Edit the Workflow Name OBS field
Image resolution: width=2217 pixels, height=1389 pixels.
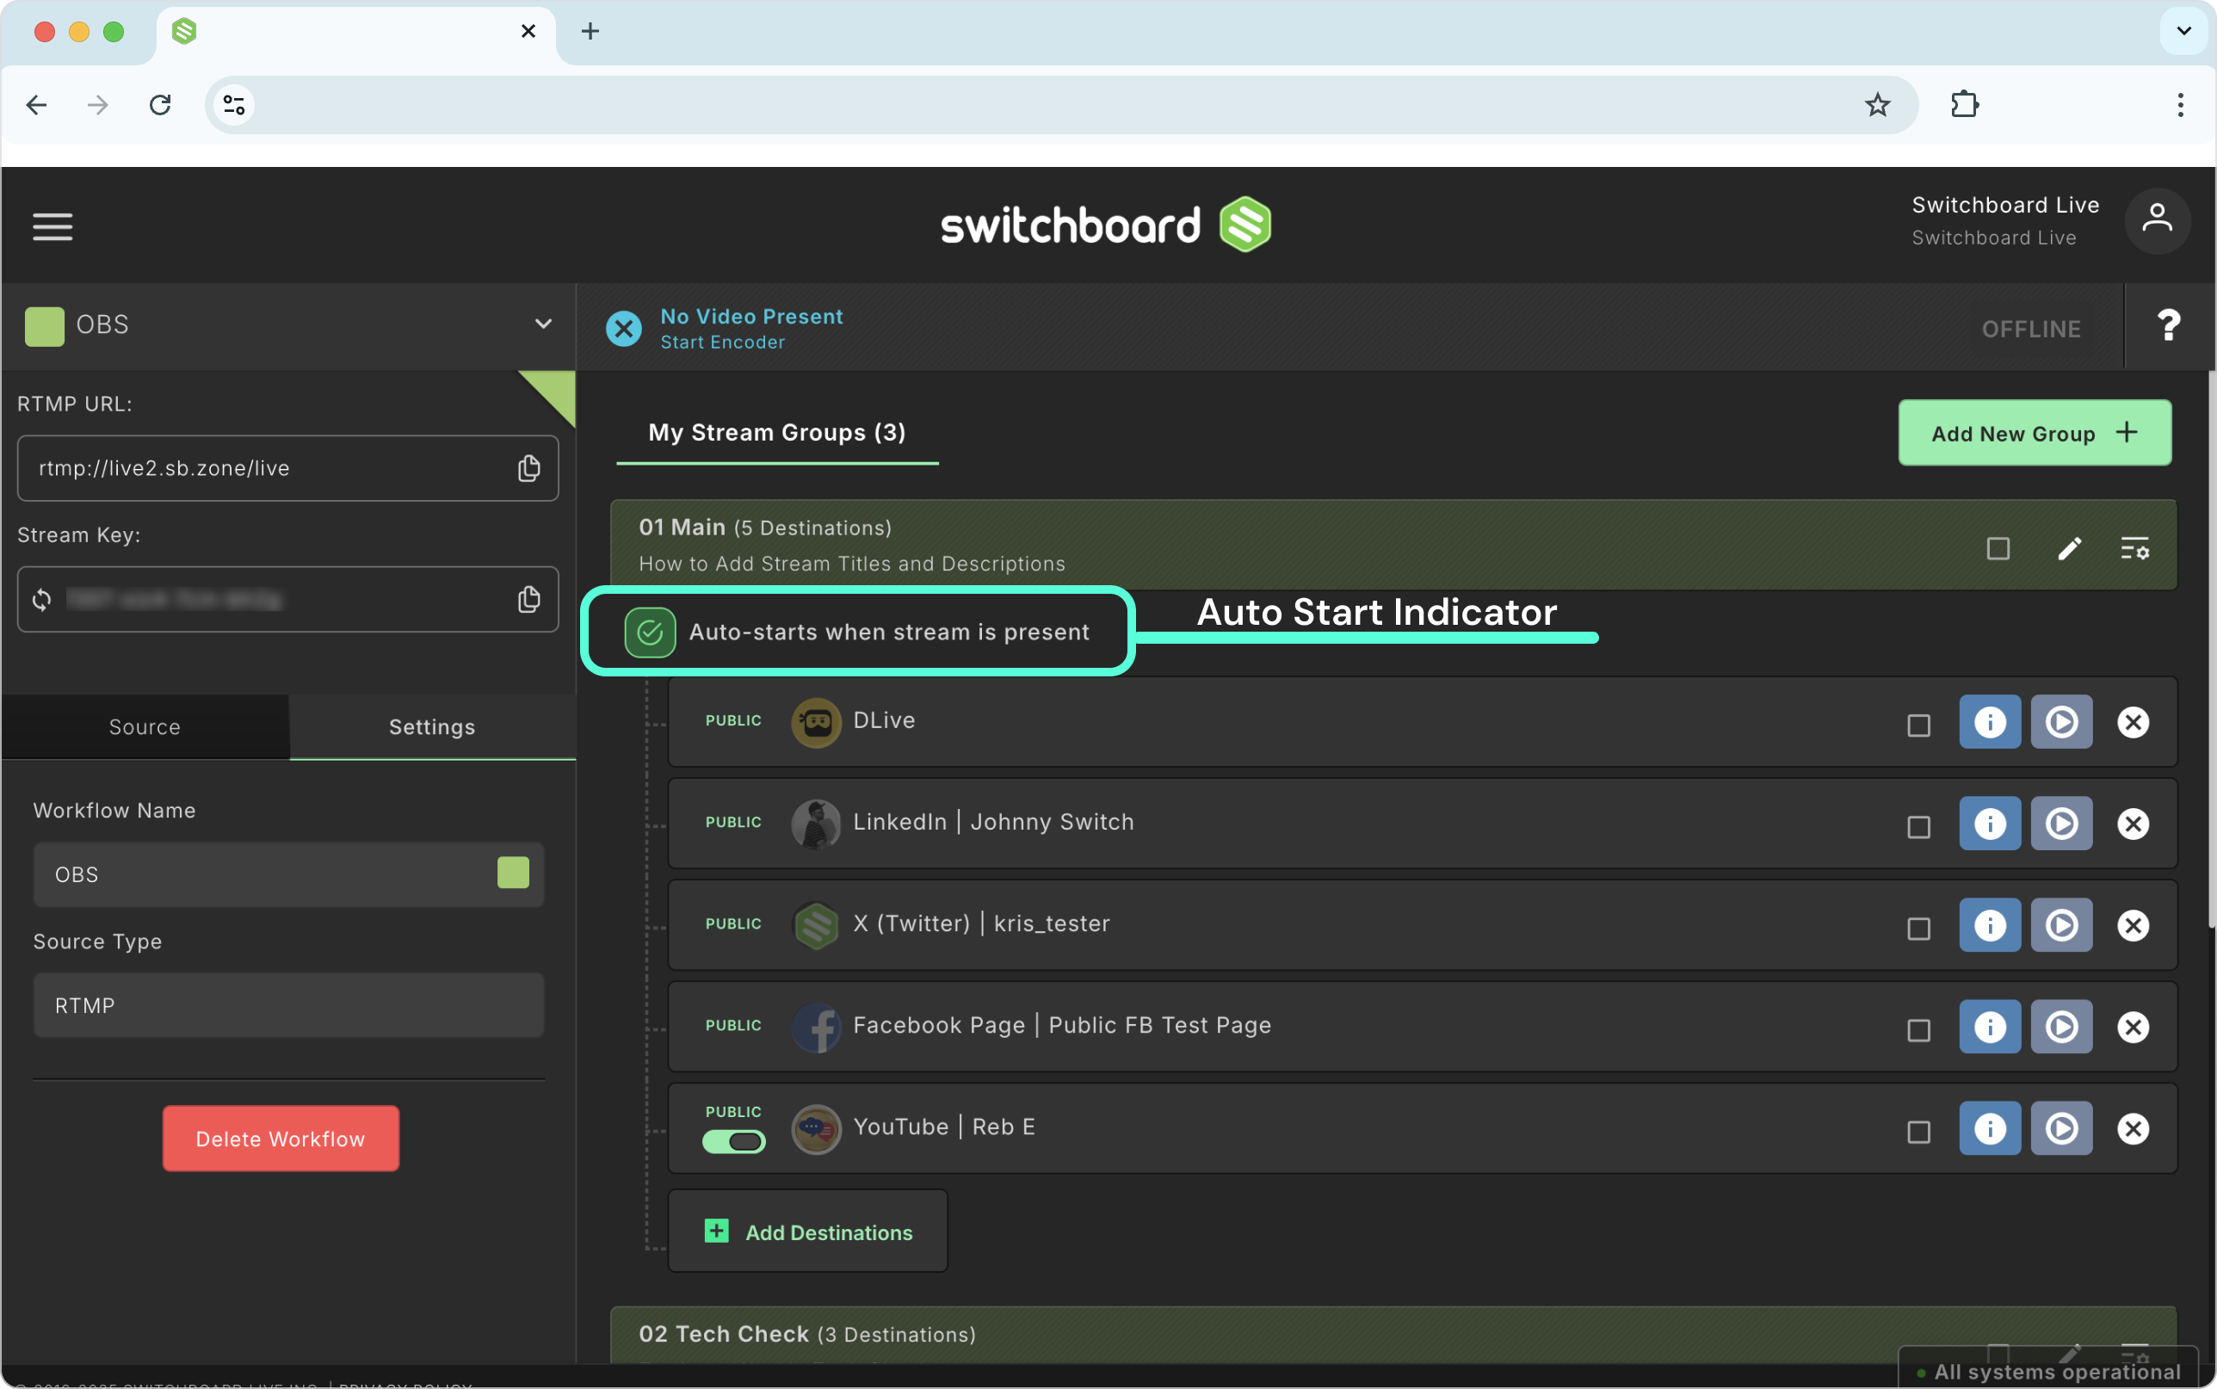(288, 874)
